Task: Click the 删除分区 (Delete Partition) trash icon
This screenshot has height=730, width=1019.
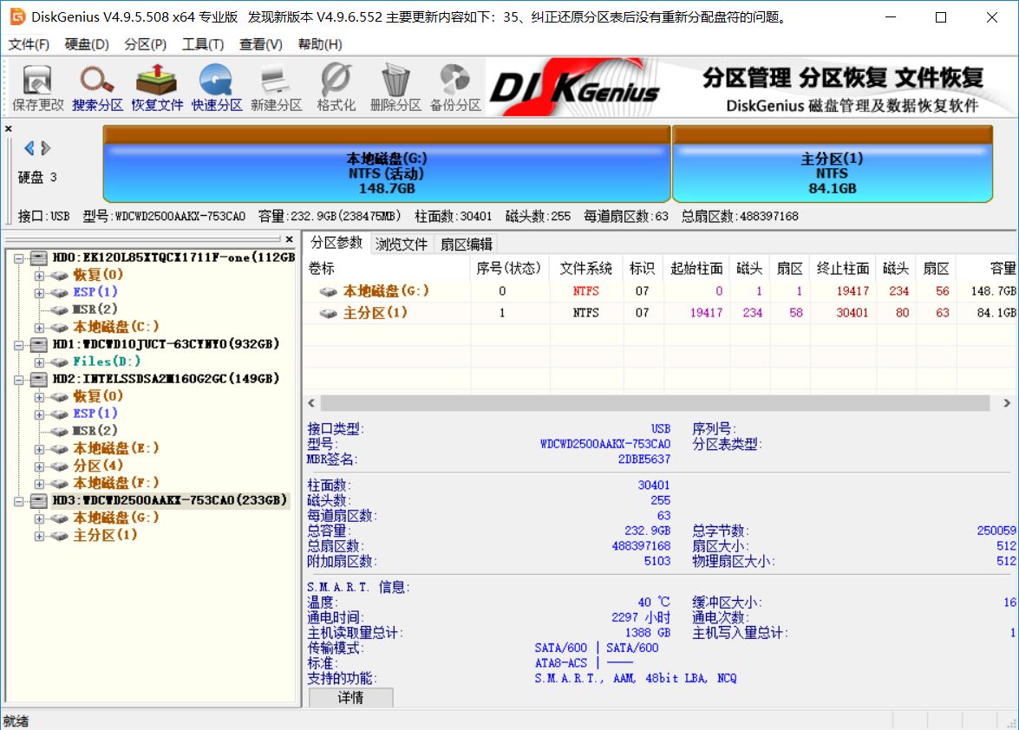Action: [395, 88]
